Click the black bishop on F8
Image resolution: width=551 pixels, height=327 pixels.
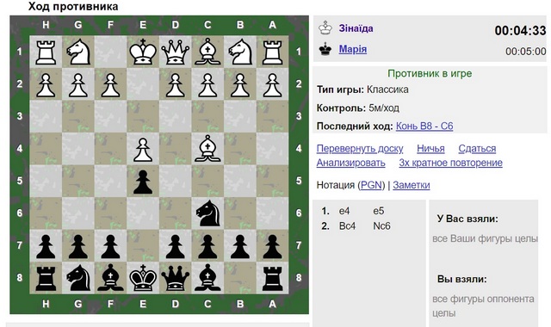click(110, 277)
